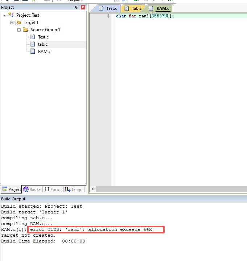Viewport: 247px width, 261px height.
Task: Click the editor's left scroll arrow
Action: click(x=93, y=189)
